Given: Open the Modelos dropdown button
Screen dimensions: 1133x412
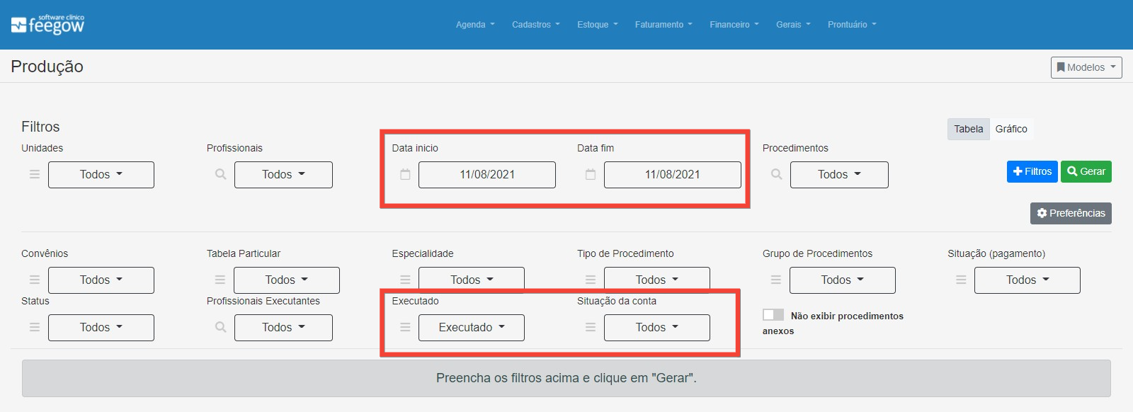Looking at the screenshot, I should pos(1086,67).
